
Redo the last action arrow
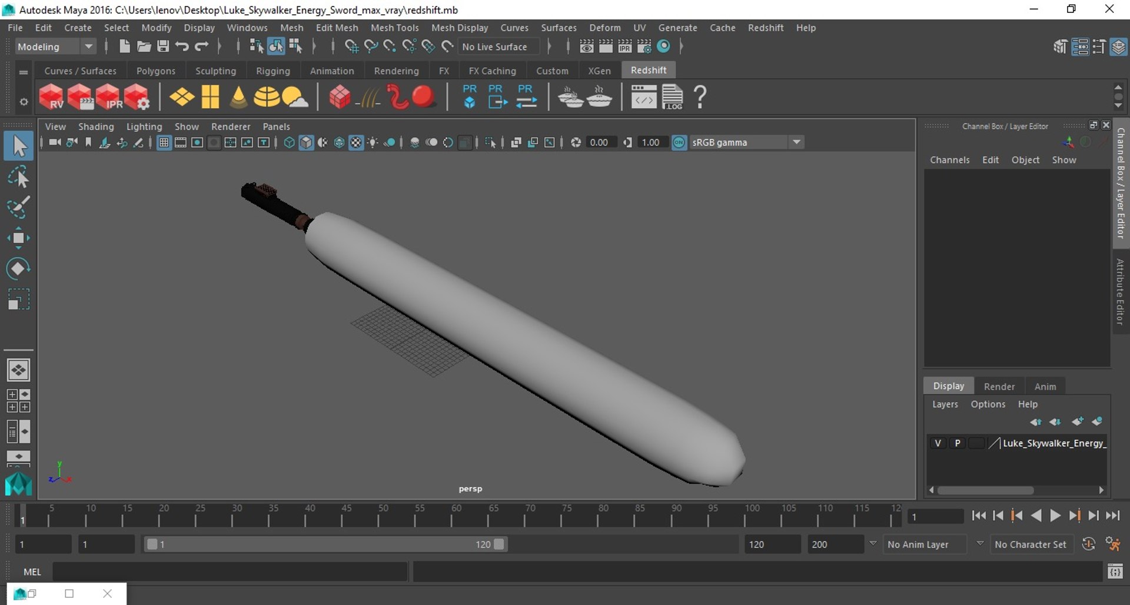pyautogui.click(x=201, y=46)
